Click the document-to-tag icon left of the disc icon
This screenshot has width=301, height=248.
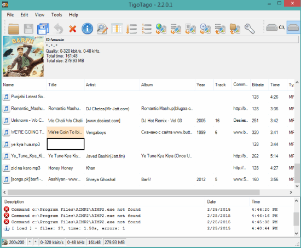click(190, 29)
